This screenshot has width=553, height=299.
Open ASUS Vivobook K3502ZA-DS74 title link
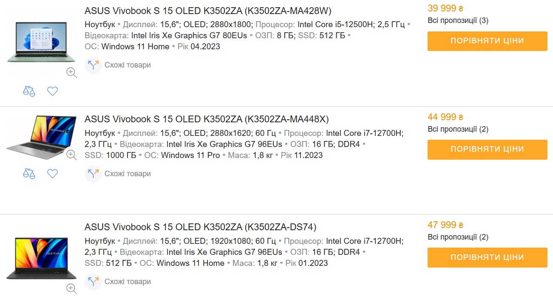tap(201, 227)
